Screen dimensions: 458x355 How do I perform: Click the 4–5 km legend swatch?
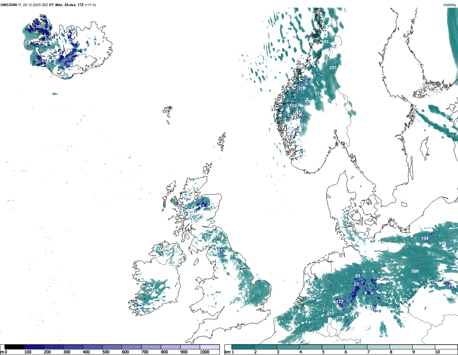pos(311,347)
